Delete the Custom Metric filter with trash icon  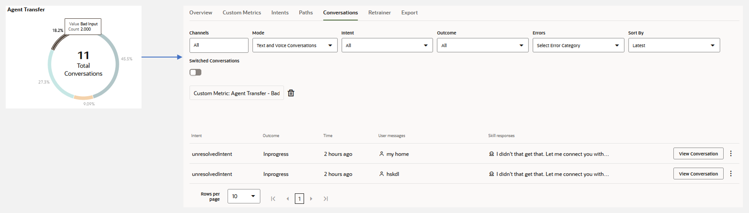[291, 93]
